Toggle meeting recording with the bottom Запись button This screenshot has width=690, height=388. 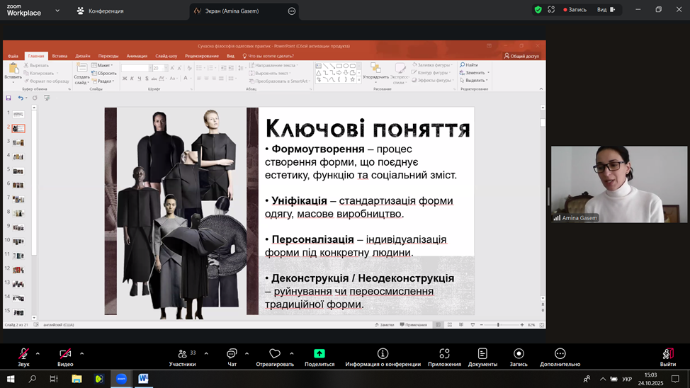tap(519, 355)
